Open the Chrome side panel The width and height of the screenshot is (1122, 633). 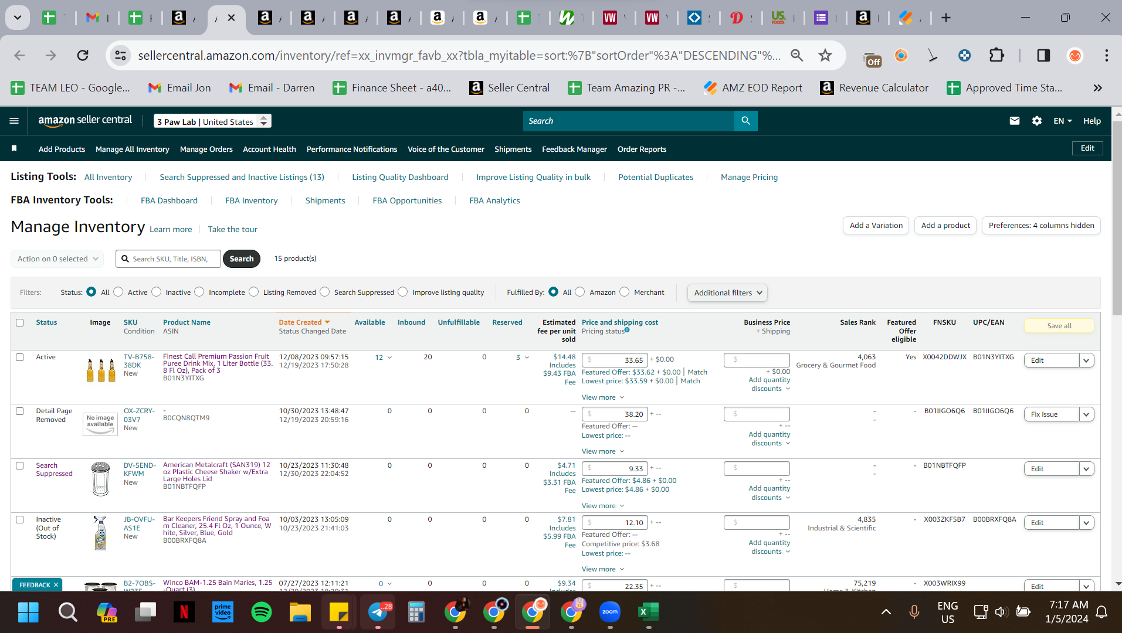click(1043, 55)
